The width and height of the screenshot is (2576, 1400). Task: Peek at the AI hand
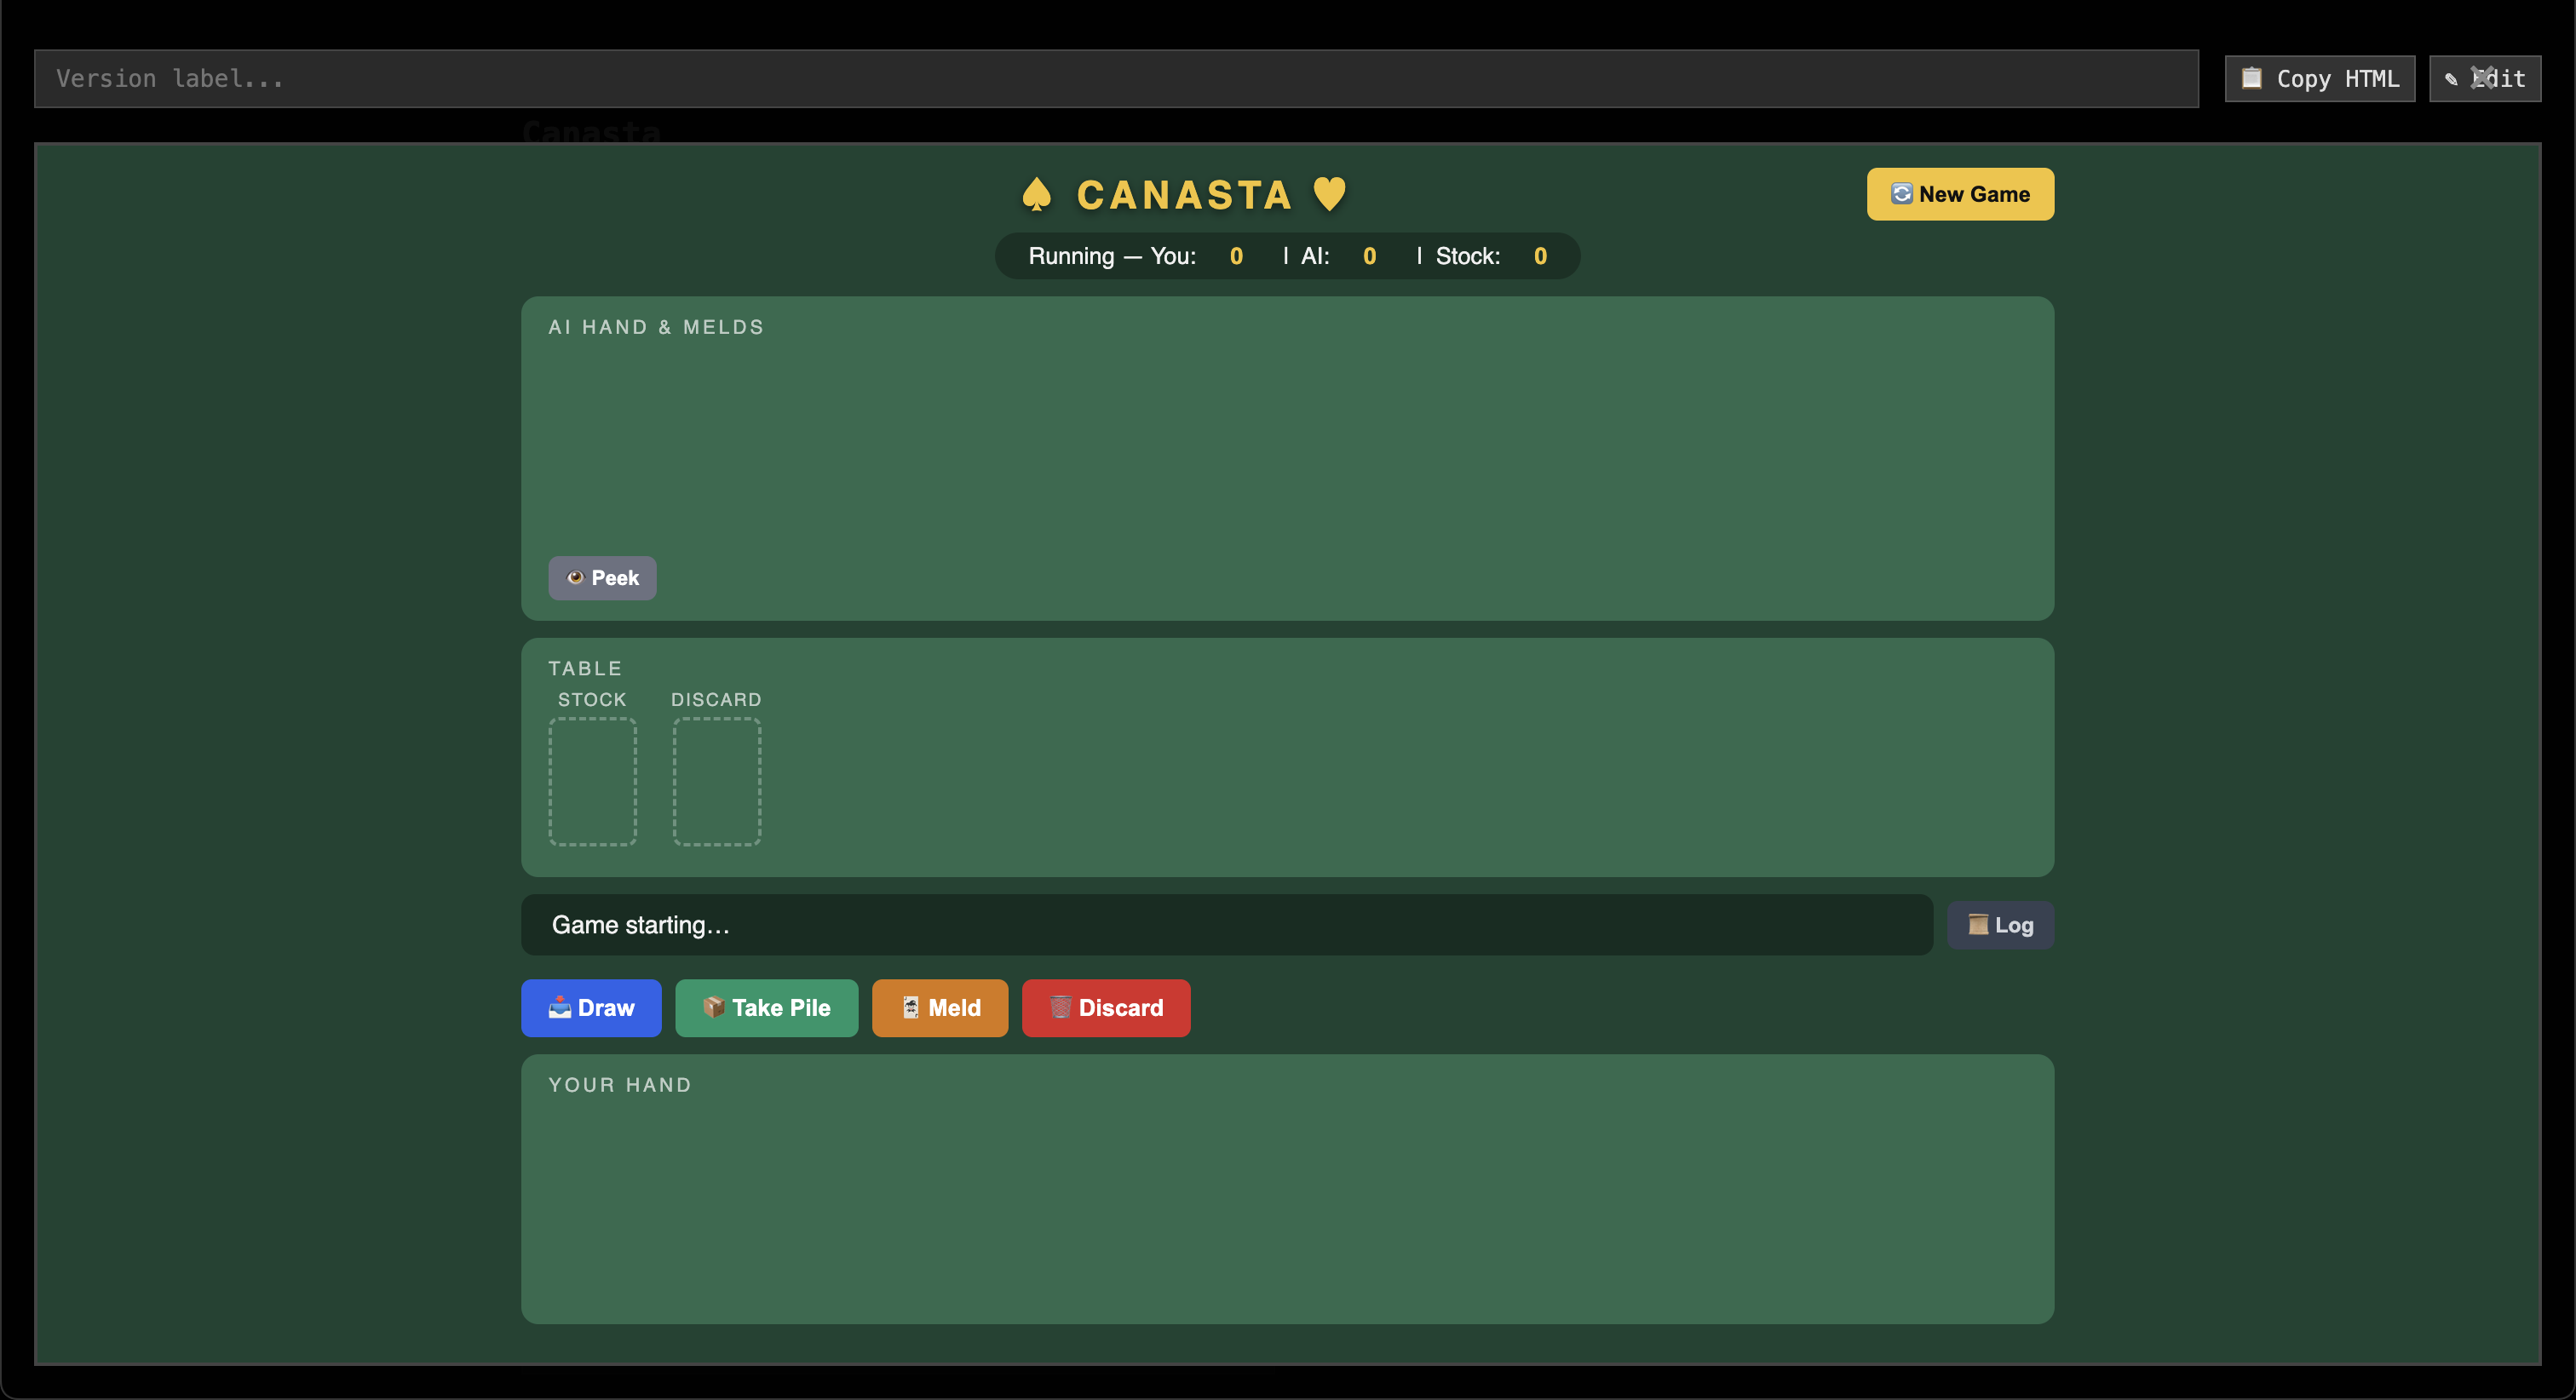click(x=602, y=577)
